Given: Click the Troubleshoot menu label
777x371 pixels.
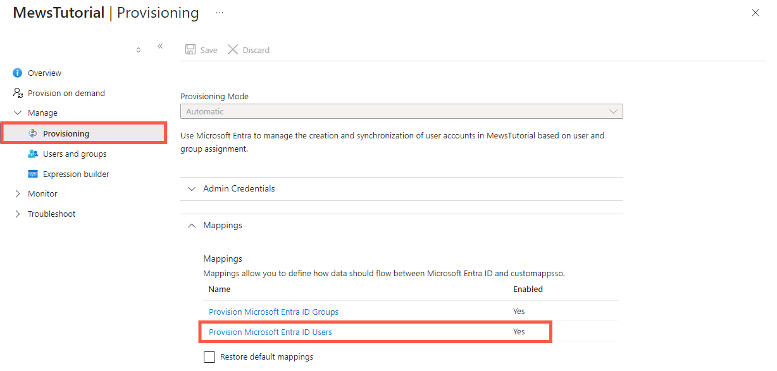Looking at the screenshot, I should click(x=51, y=214).
